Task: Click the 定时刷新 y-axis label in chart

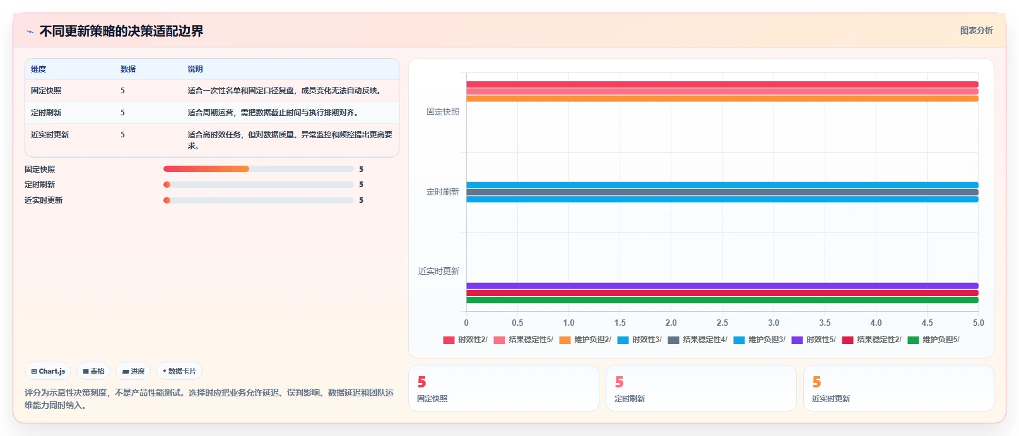Action: click(x=443, y=192)
